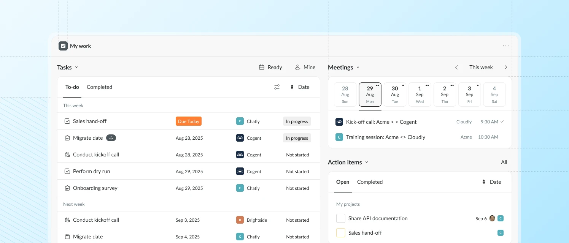Select the 3 Sep Friday date
Image resolution: width=569 pixels, height=243 pixels.
470,95
